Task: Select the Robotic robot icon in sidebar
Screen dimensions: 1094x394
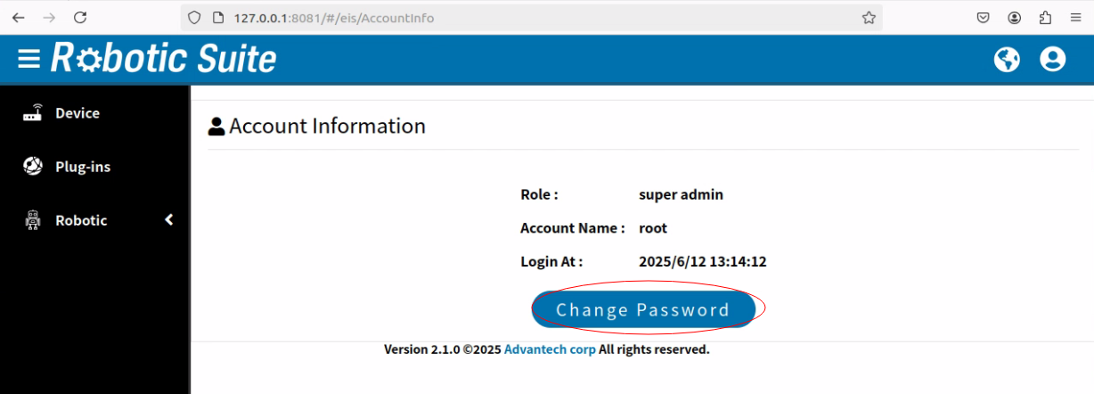Action: 33,220
